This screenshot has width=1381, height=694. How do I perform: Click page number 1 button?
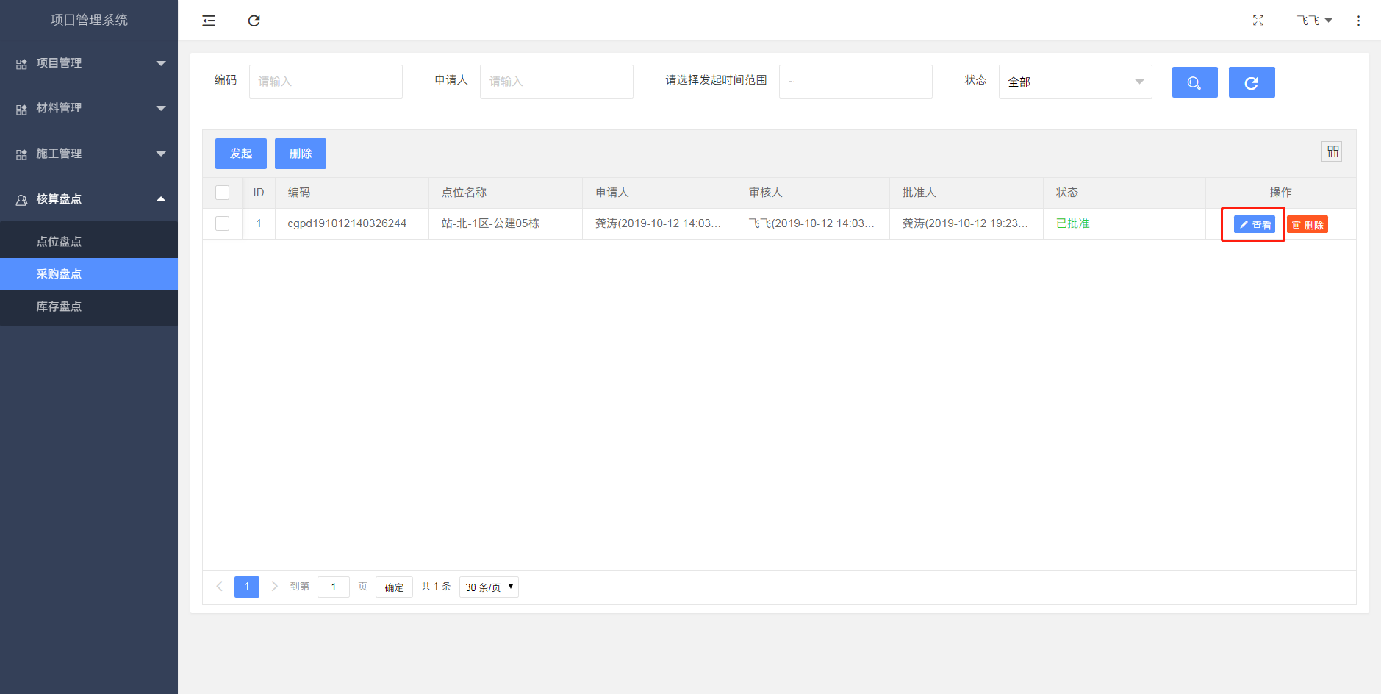tap(247, 587)
